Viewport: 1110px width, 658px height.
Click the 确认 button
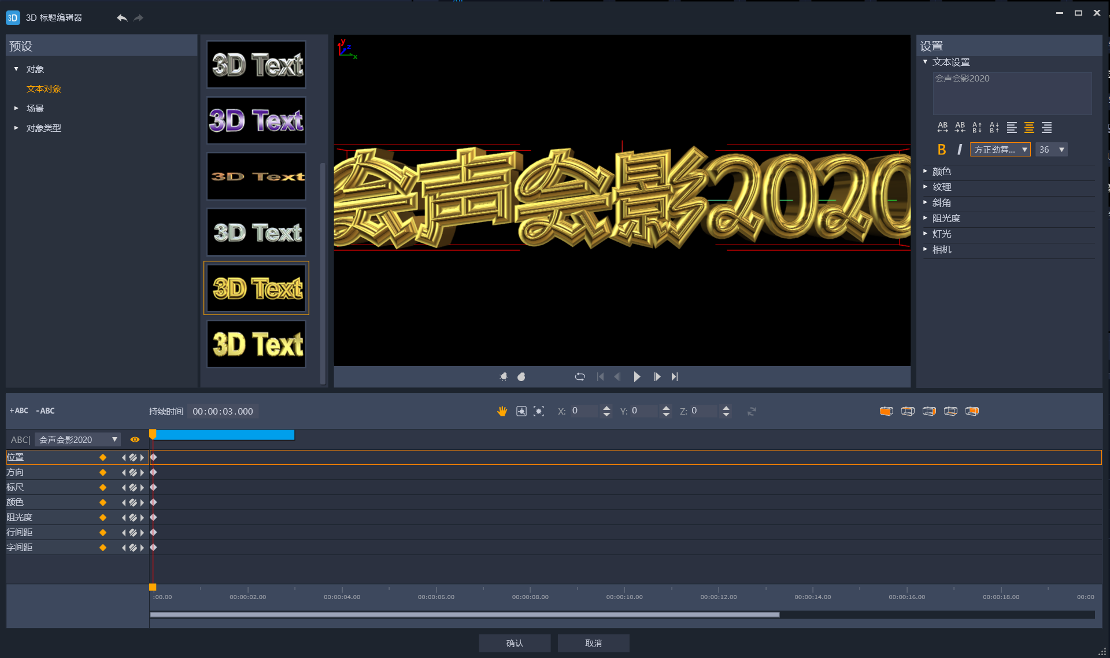click(515, 643)
